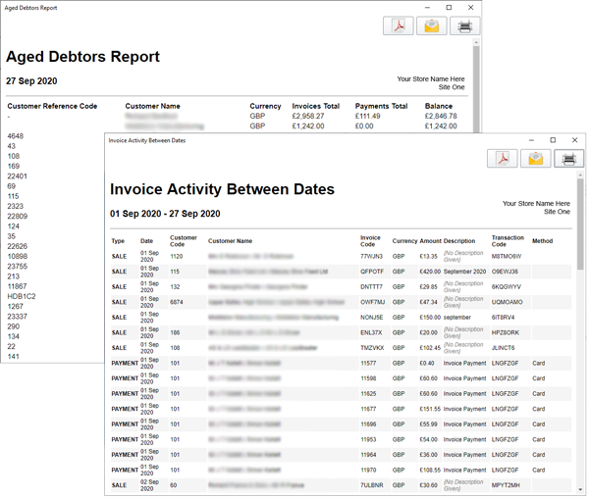589x499 pixels.
Task: Export the Aged Debtors Report to PDF
Action: [399, 26]
